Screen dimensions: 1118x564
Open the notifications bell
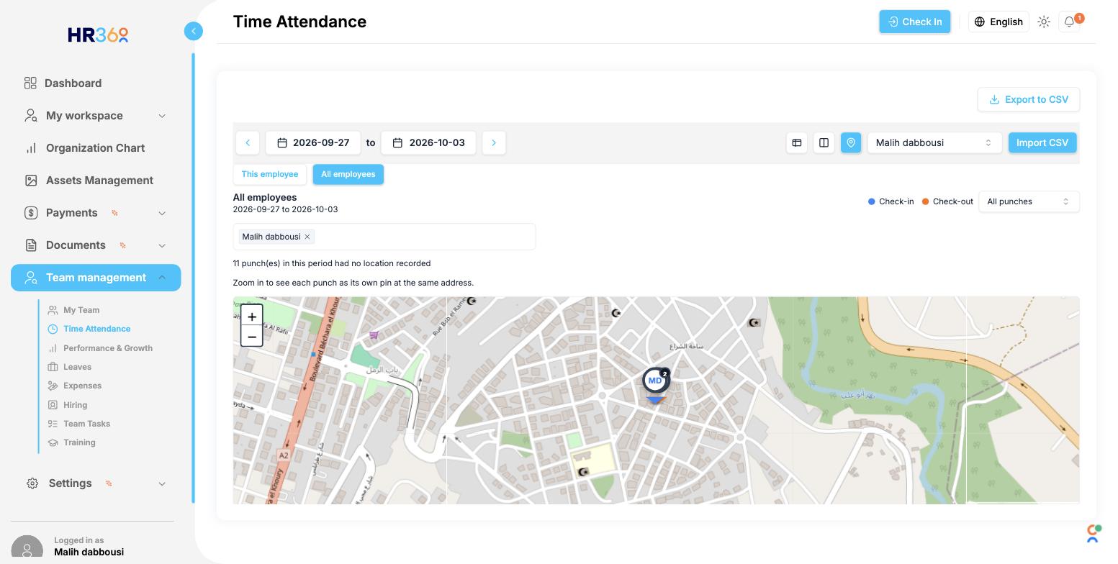click(1070, 22)
